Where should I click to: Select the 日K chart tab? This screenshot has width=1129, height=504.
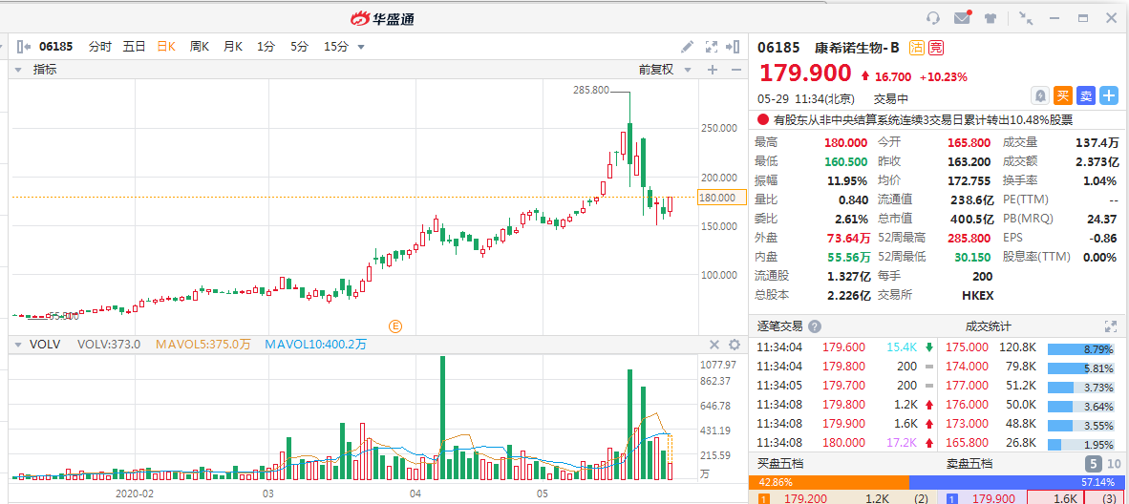pos(166,47)
